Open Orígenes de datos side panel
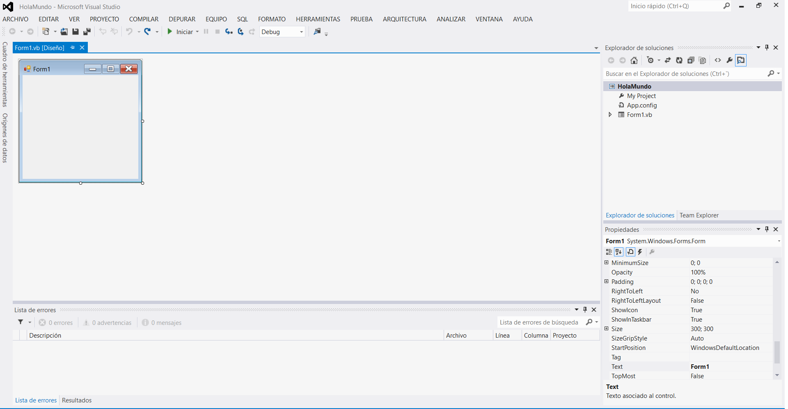This screenshot has height=409, width=788. pyautogui.click(x=5, y=138)
